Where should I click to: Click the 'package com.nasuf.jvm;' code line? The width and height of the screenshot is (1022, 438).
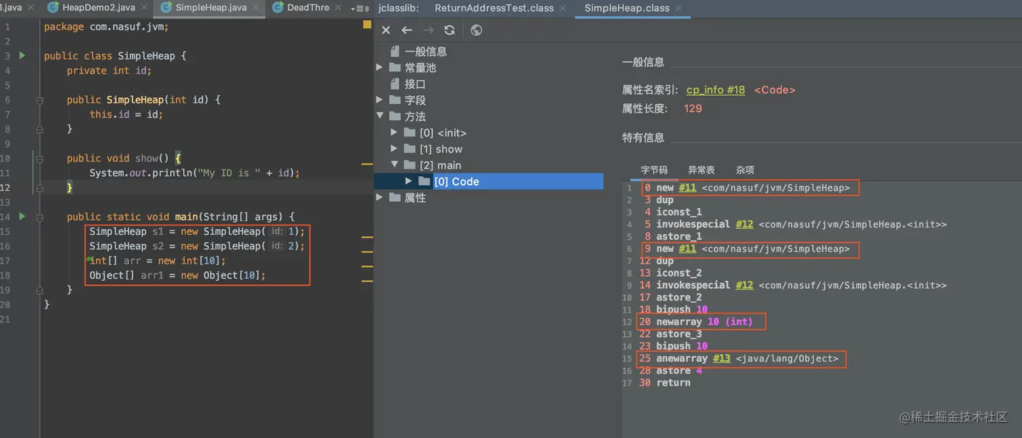coord(106,26)
